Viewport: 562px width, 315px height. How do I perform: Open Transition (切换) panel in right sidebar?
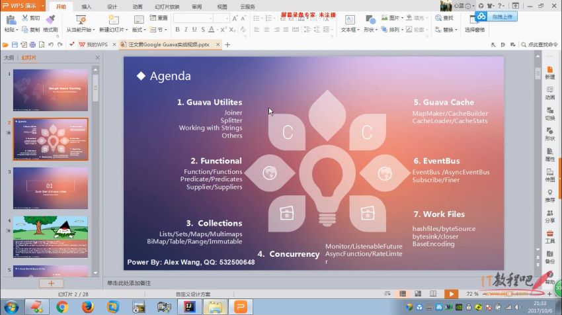[x=550, y=113]
